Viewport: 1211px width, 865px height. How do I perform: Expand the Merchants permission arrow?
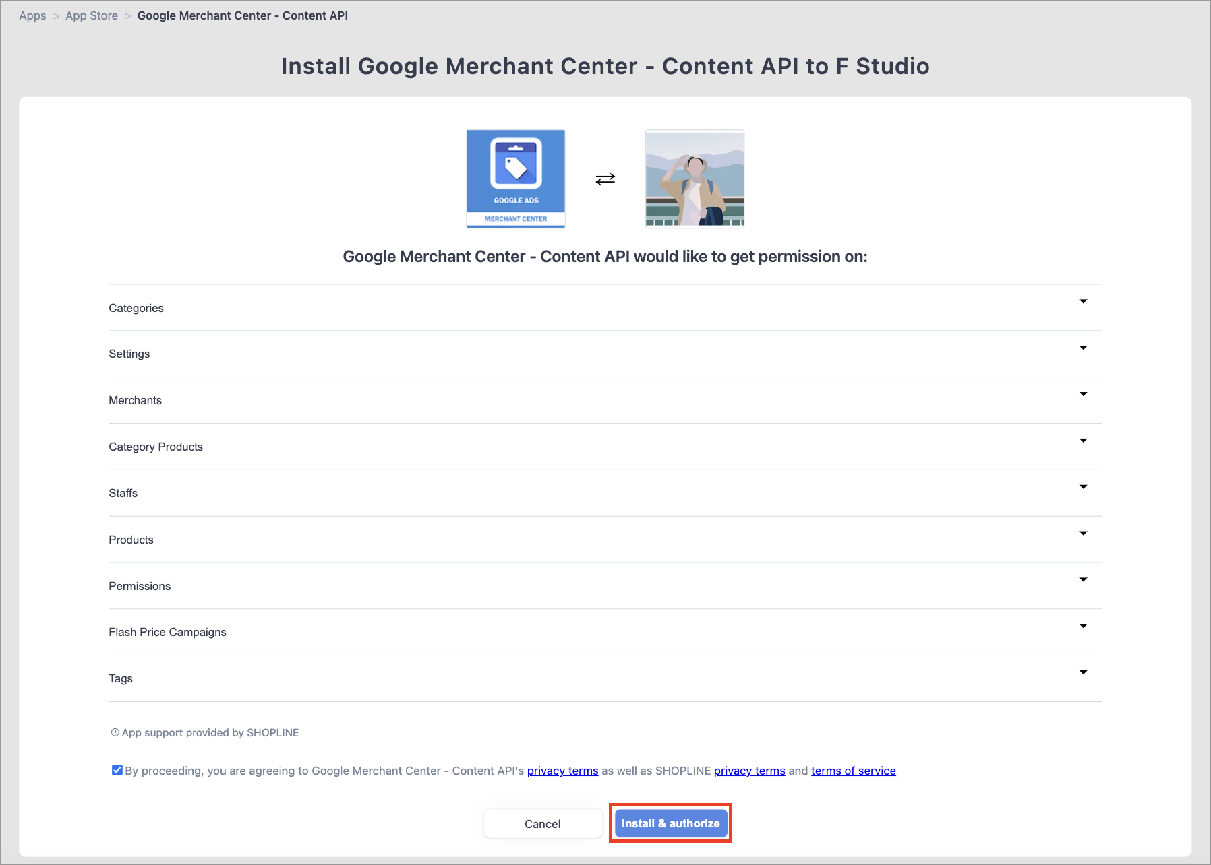click(1083, 394)
